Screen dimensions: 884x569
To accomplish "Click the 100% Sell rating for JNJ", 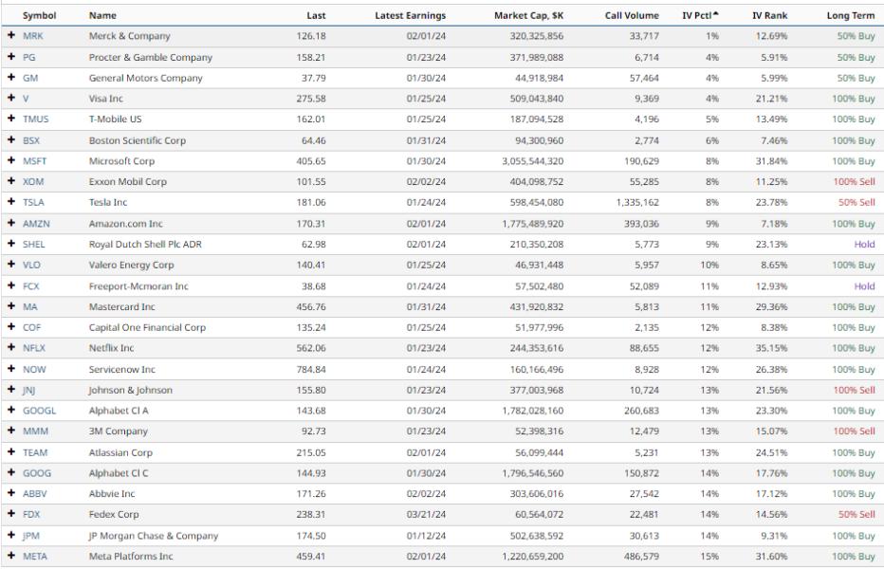I will pyautogui.click(x=854, y=390).
